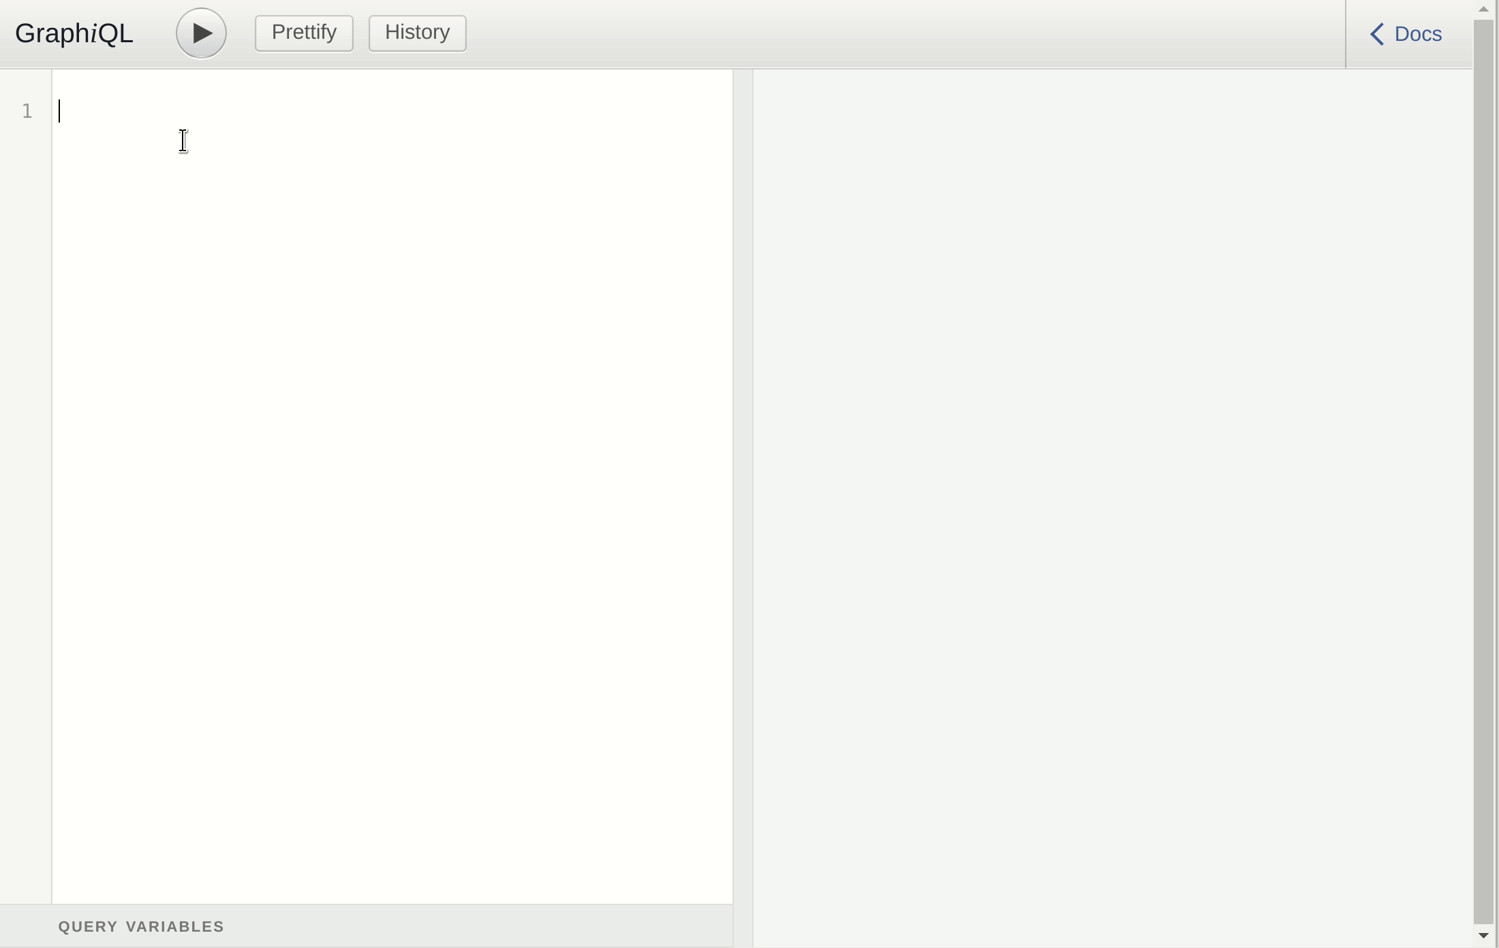Click the Prettify button
This screenshot has height=948, width=1499.
pos(304,33)
